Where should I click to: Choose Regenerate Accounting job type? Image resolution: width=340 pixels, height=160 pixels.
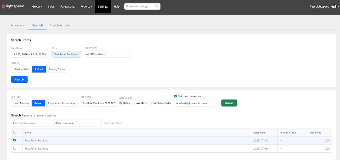click(x=61, y=103)
